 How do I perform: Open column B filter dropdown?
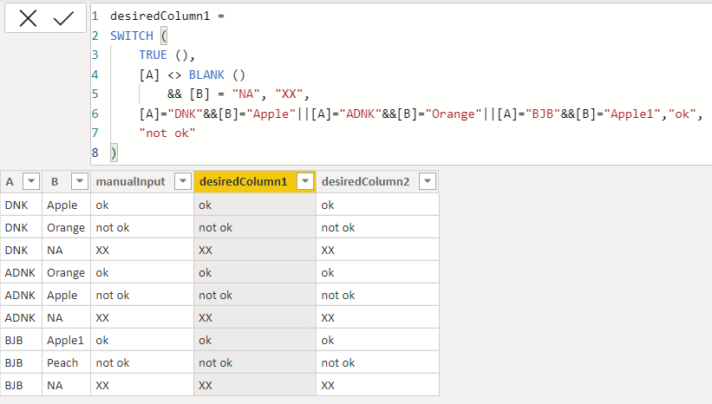click(80, 181)
